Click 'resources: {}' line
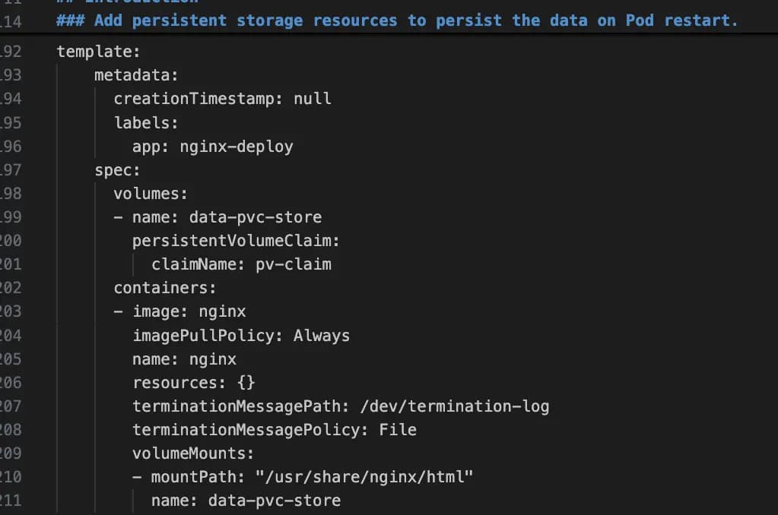778x515 pixels. [194, 383]
